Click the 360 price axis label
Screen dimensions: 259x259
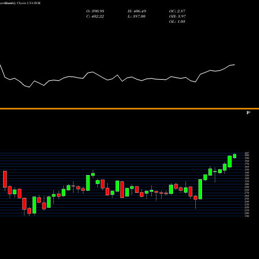(x=247, y=167)
